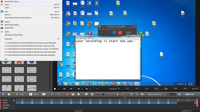Image resolution: width=200 pixels, height=112 pixels.
Task: Open the Fit zoom level dropdown
Action: [172, 94]
